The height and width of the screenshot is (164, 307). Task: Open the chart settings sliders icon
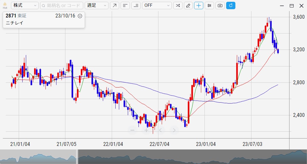click(x=209, y=5)
